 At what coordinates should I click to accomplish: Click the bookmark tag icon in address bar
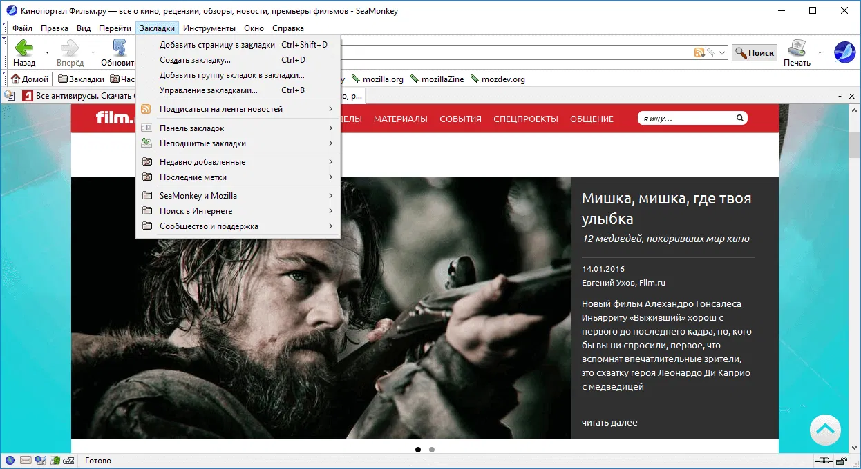[x=710, y=52]
